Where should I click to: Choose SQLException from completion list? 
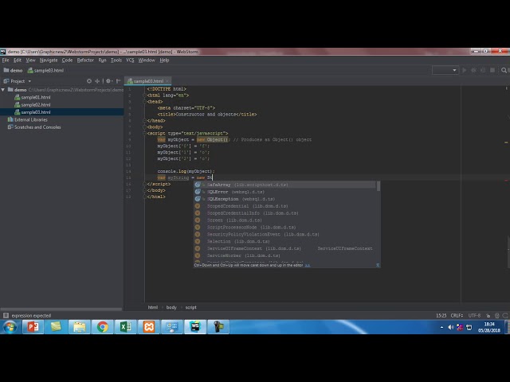pos(285,199)
